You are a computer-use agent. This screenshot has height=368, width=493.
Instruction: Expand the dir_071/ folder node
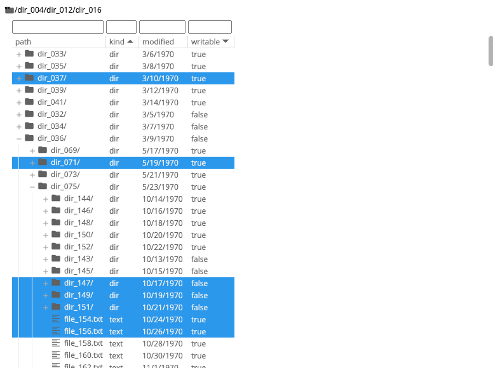[x=32, y=163]
